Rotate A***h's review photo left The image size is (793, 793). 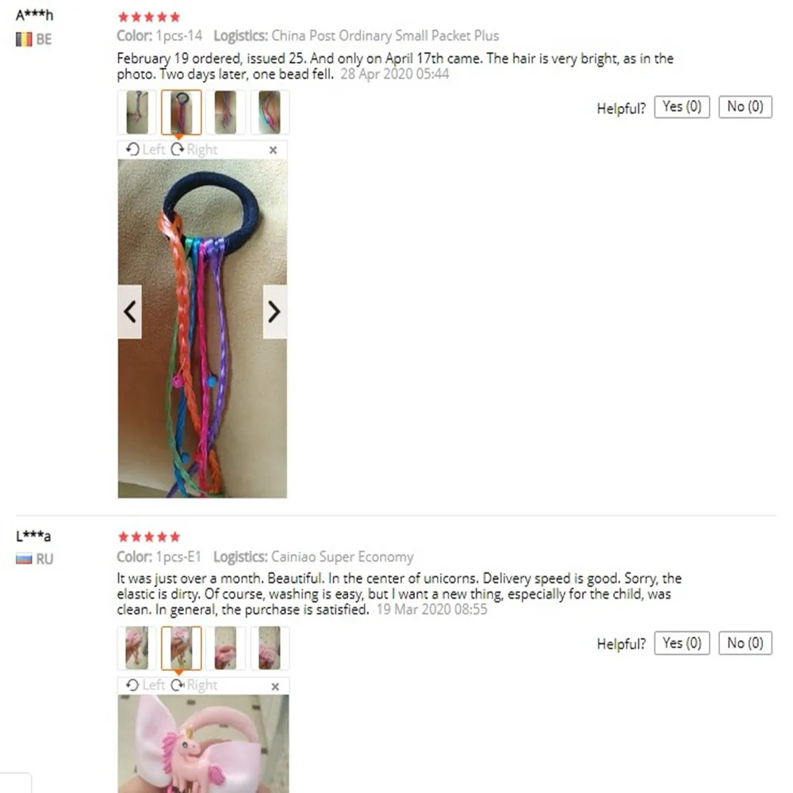point(146,149)
